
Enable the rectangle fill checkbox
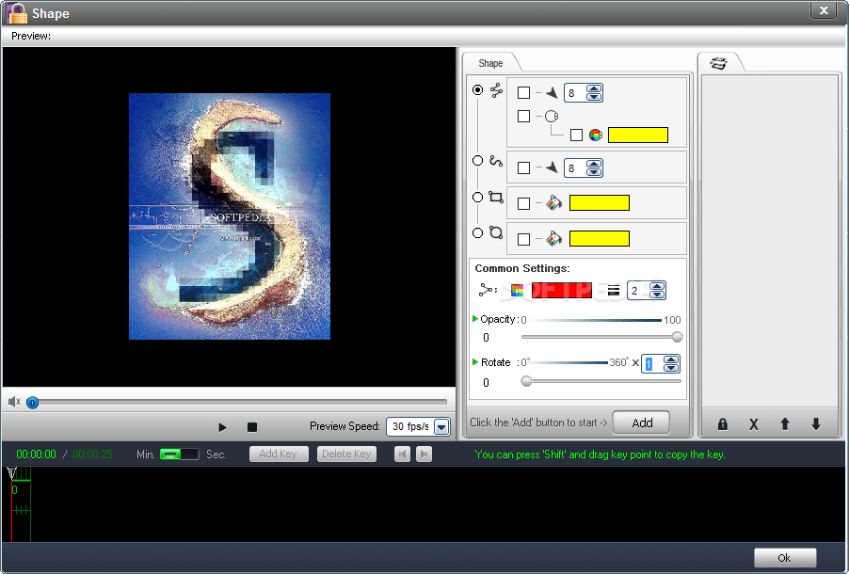click(x=523, y=203)
